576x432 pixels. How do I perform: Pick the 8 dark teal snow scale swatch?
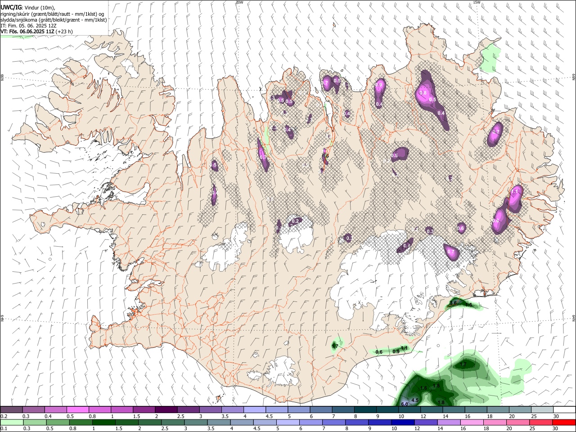click(x=365, y=410)
